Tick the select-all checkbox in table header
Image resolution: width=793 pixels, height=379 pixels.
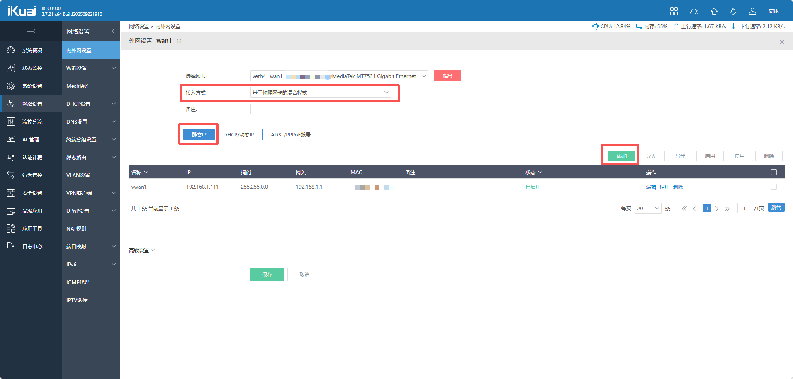(x=774, y=172)
